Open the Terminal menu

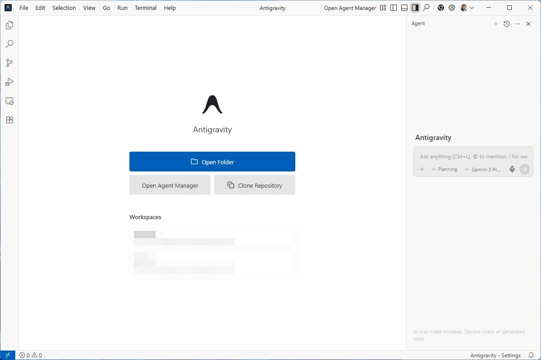145,8
